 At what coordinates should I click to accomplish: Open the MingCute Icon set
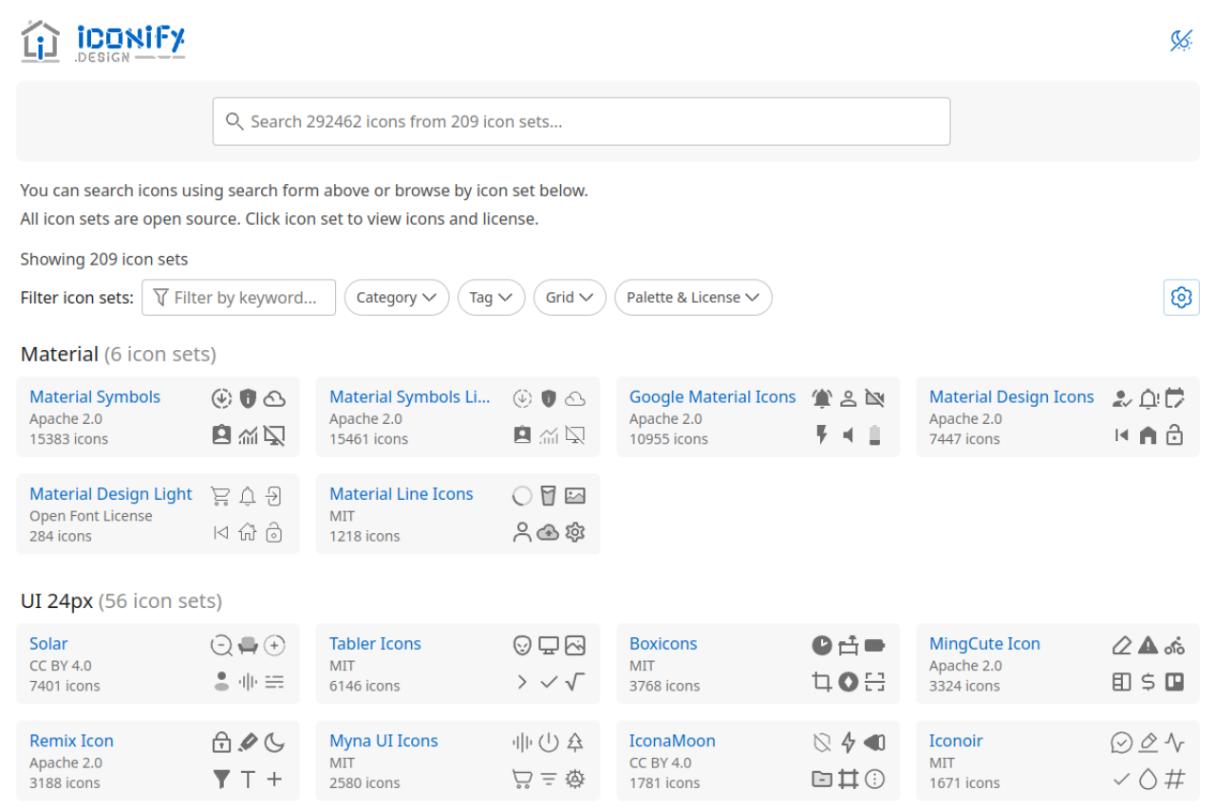tap(984, 643)
